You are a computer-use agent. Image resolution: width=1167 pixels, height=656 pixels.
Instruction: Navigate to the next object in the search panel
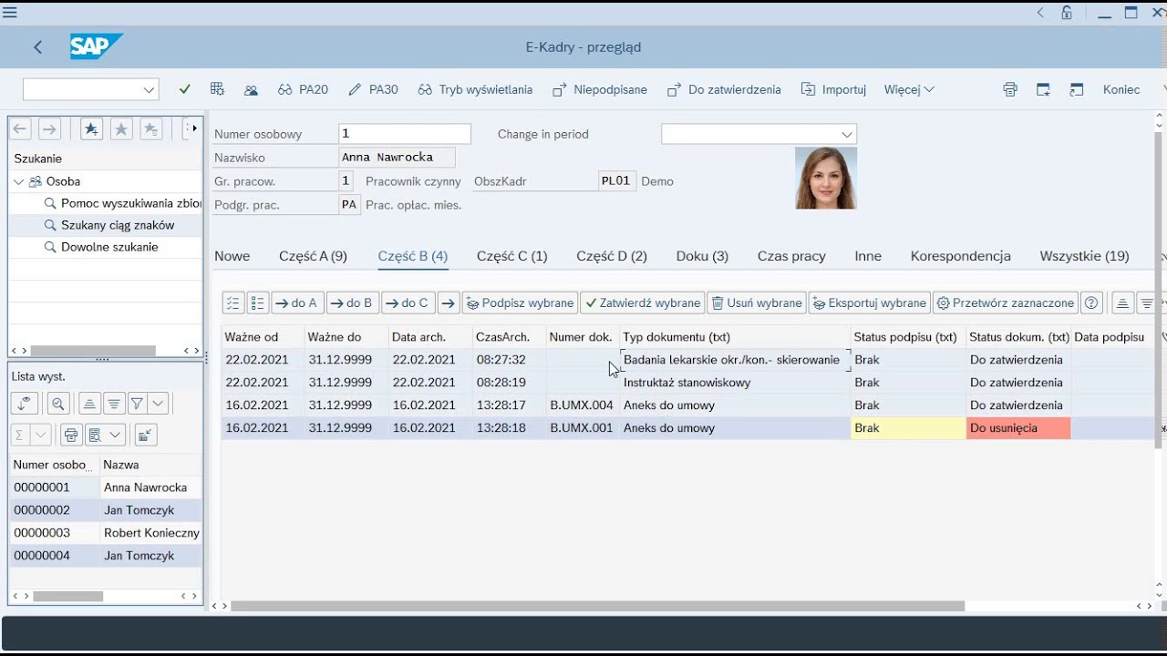pos(49,129)
